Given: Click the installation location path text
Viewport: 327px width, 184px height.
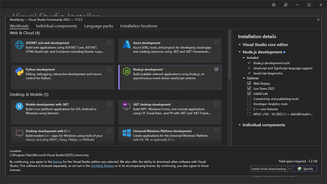Looking at the screenshot, I should click(x=49, y=155).
